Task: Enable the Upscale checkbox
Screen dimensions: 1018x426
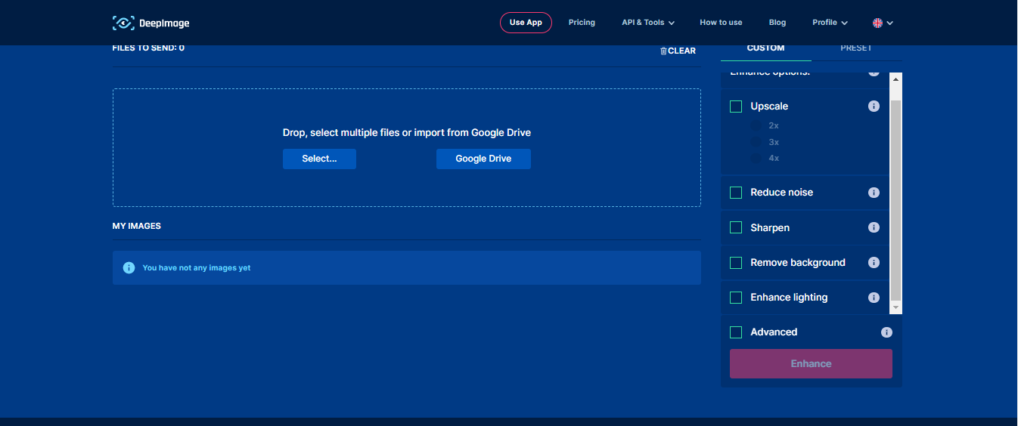Action: [x=736, y=106]
